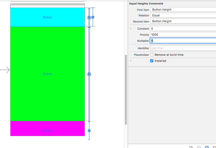Click the initial view controller arrow
Screen dimensions: 216x148
[x=5, y=70]
